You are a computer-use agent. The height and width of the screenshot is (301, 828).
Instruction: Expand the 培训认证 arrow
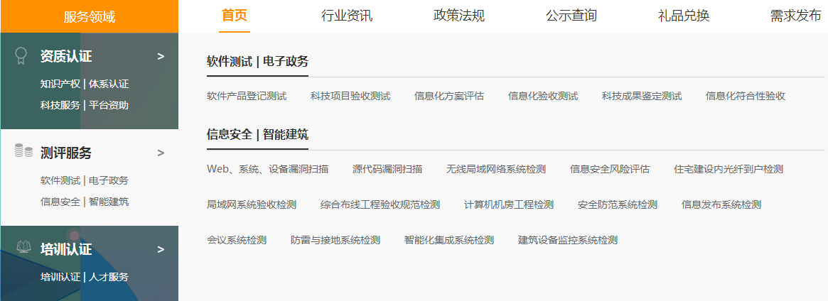161,249
